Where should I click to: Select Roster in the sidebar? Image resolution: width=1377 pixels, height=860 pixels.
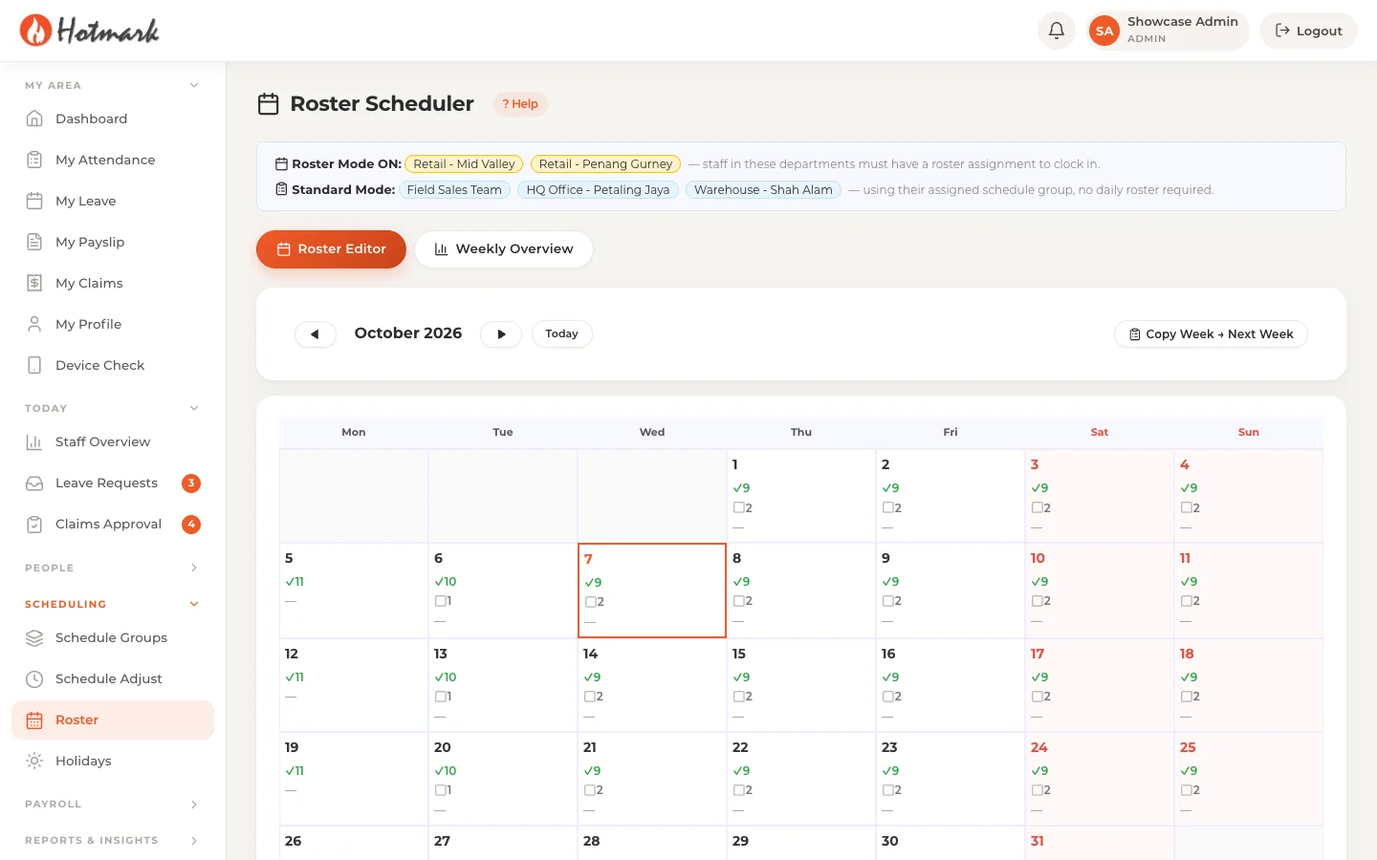pyautogui.click(x=113, y=720)
